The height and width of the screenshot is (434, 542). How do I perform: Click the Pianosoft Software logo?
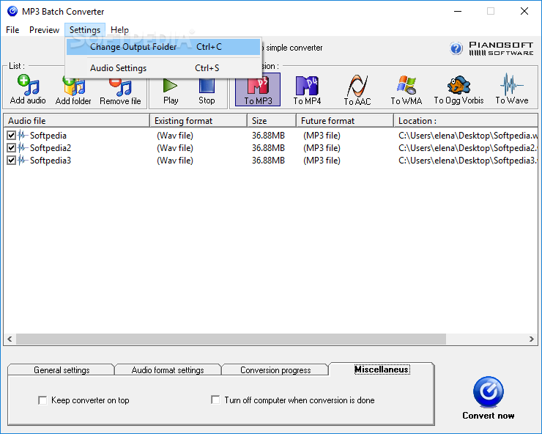[501, 49]
